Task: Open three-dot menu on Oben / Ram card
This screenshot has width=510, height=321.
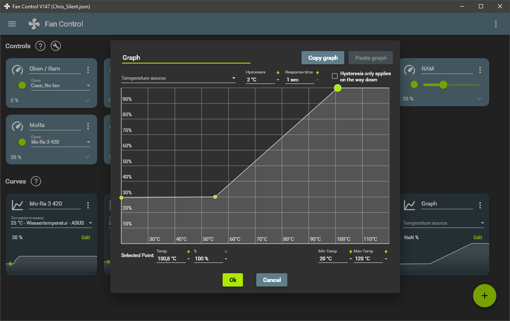Action: click(88, 70)
